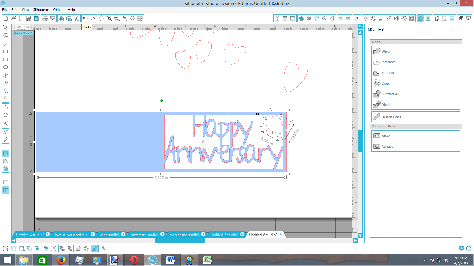Create a new document from the toolbar
The height and width of the screenshot is (266, 474).
pyautogui.click(x=5, y=18)
